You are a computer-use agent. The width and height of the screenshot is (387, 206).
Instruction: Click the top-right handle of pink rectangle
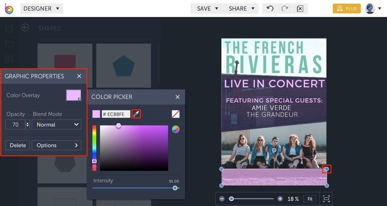(327, 169)
